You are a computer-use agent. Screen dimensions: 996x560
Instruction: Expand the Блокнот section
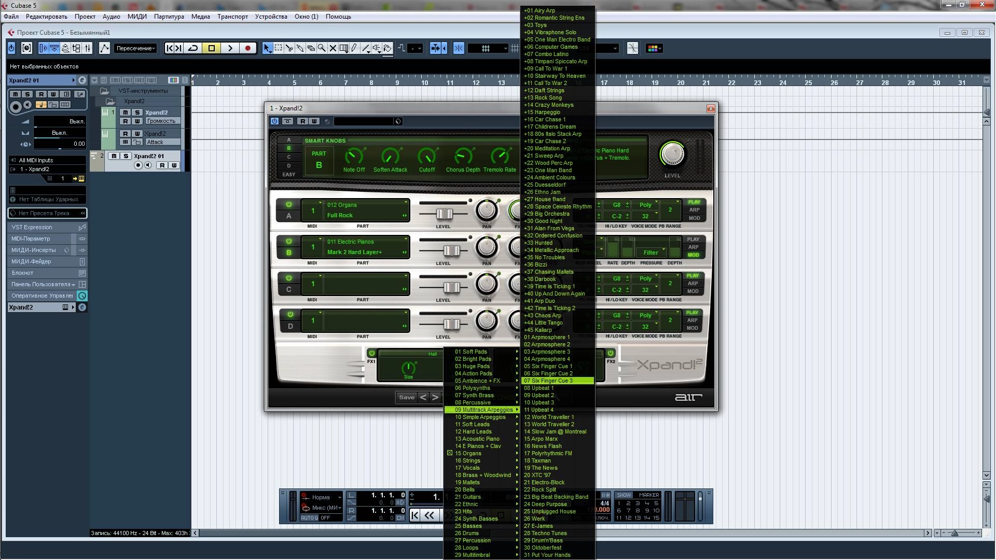tap(47, 273)
